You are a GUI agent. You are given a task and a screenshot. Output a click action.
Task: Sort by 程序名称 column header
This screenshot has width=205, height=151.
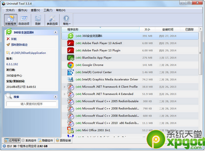click(x=100, y=29)
